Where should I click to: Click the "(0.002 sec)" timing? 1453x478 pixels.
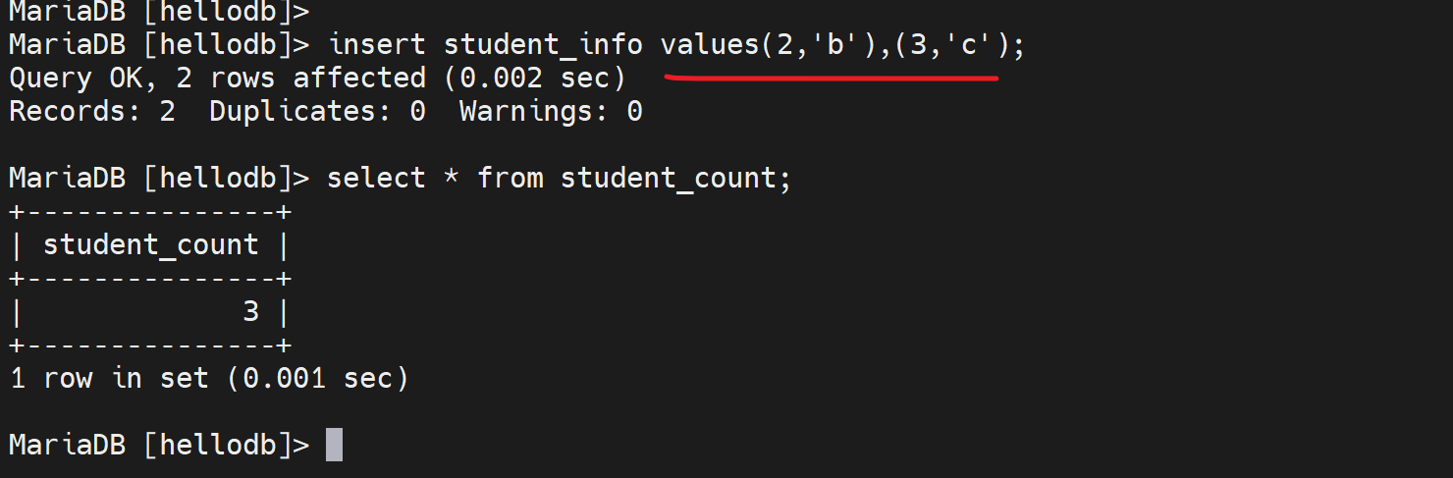[535, 78]
